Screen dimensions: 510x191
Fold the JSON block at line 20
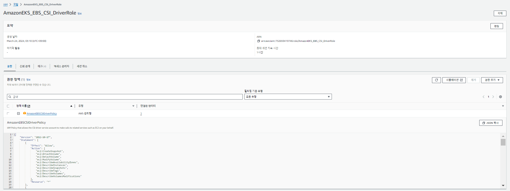(13, 187)
